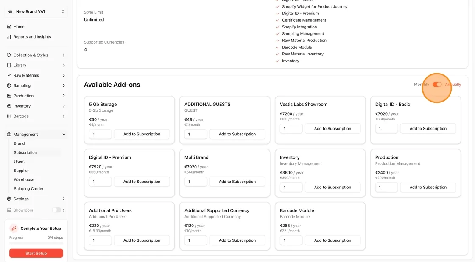Screen dimensions: 475x262
Task: Click the Inventory cube icon in sidebar
Action: [x=9, y=106]
